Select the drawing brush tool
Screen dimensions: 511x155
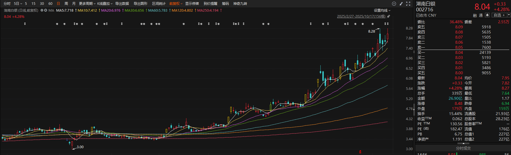[401, 4]
